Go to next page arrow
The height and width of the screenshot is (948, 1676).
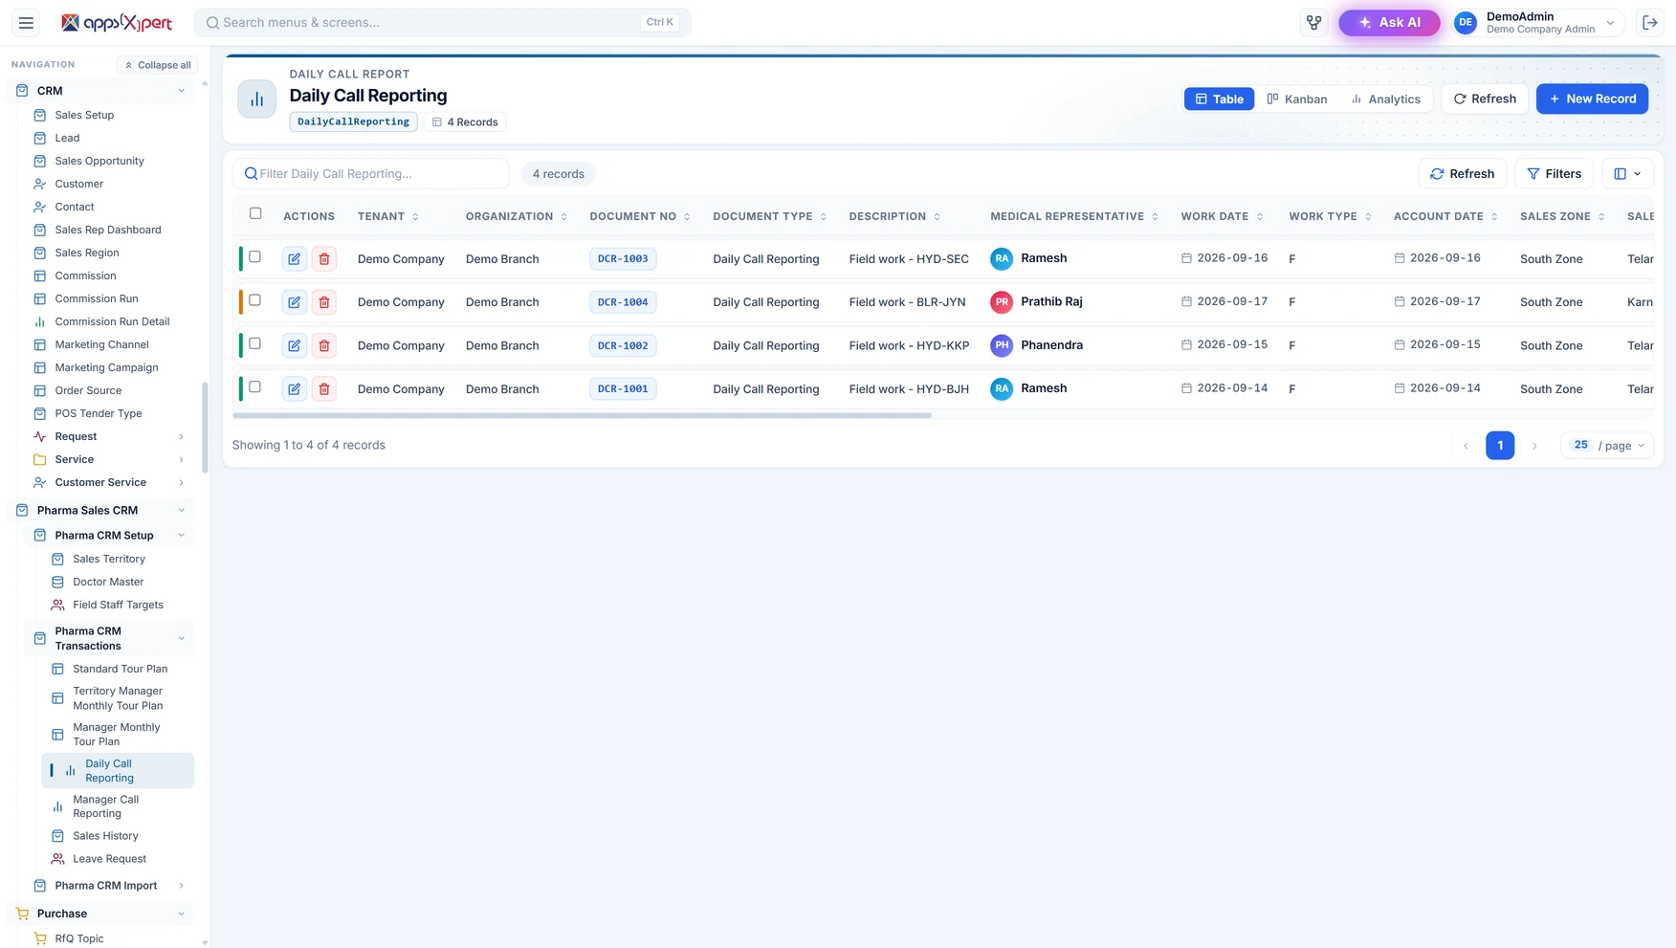1534,446
